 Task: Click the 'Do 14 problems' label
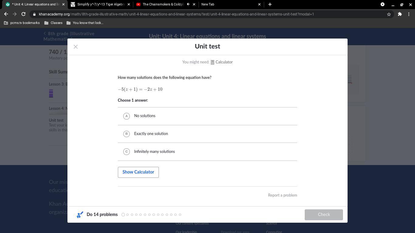tap(102, 214)
